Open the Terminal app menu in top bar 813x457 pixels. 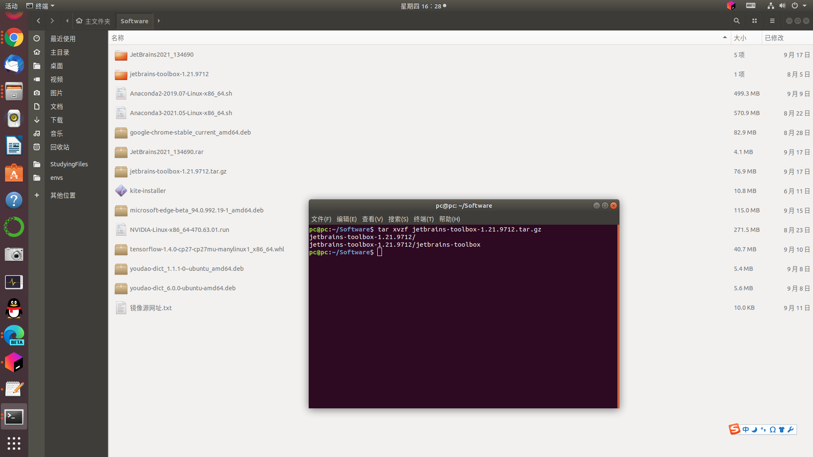41,6
